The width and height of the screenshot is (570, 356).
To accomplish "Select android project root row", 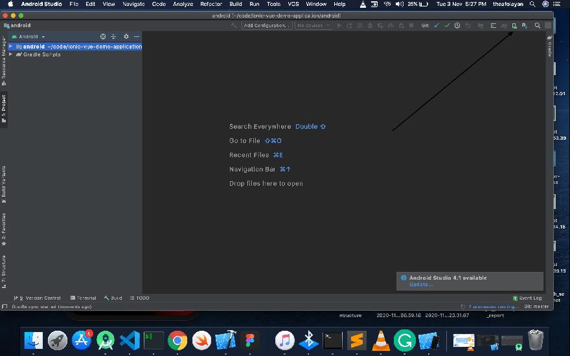I will tap(75, 47).
